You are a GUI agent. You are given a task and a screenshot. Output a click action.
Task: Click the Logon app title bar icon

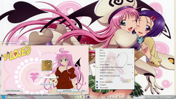(x=2, y=43)
